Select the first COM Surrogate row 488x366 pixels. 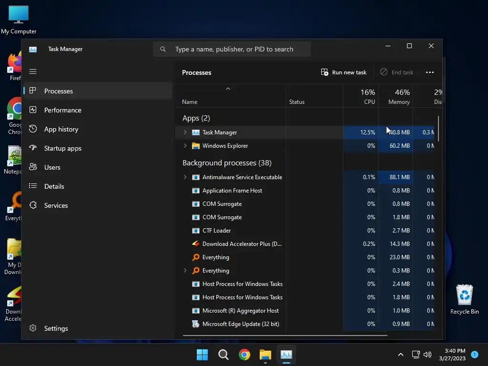(x=305, y=204)
